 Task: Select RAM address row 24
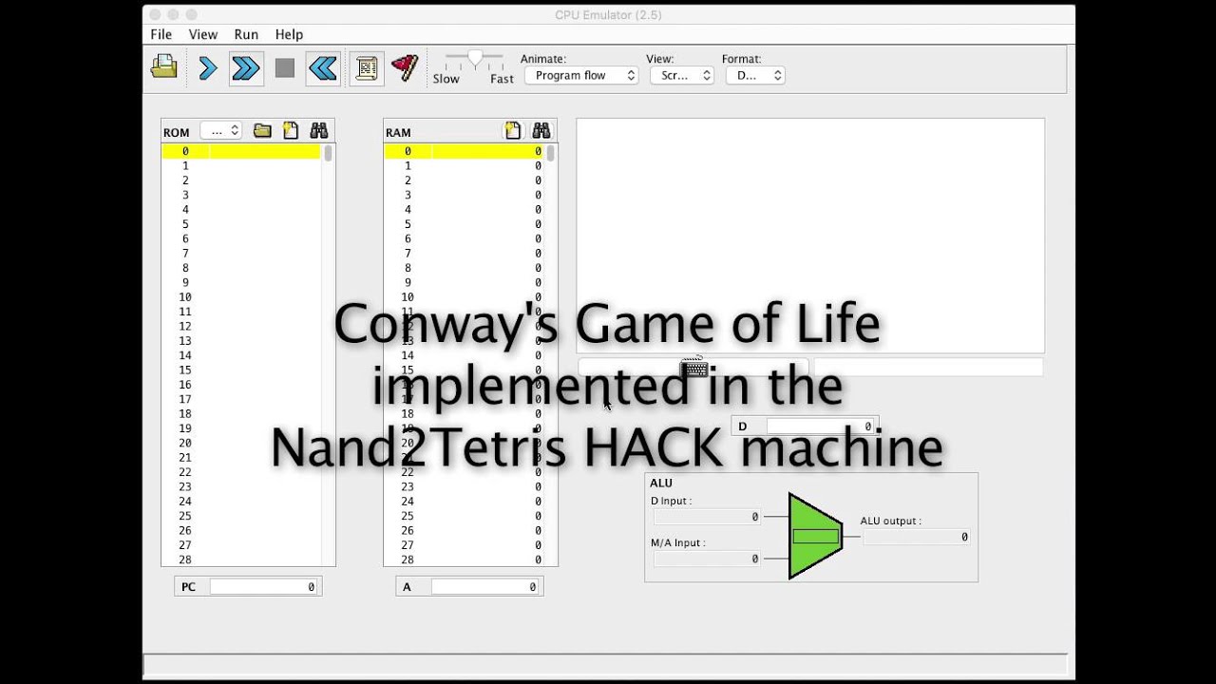(x=464, y=501)
